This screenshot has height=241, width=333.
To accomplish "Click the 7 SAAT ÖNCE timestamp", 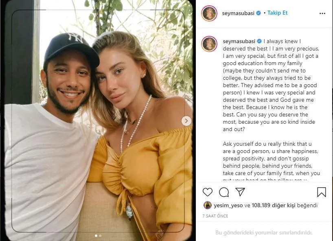I will tap(215, 216).
